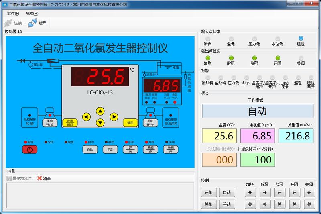Click the 计量泵脉冲 value field showing 100
The width and height of the screenshot is (321, 214).
(258, 159)
